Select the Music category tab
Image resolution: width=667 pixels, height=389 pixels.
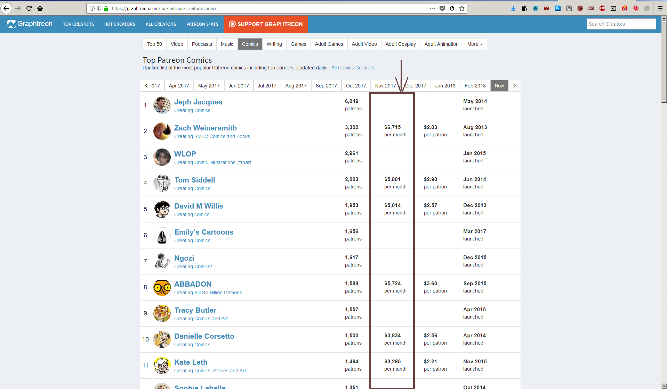(x=227, y=44)
